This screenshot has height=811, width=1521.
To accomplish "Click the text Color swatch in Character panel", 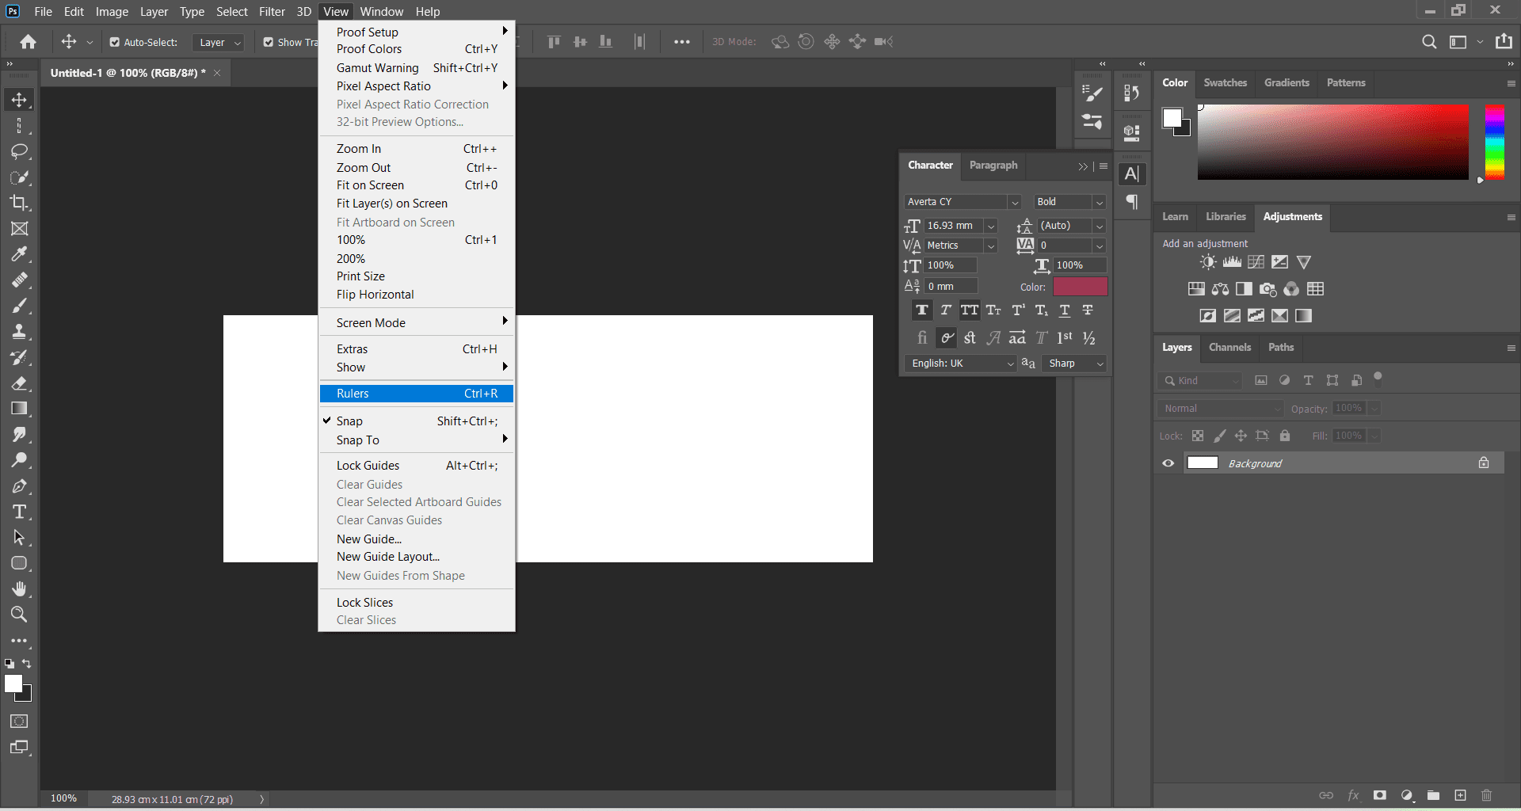I will pyautogui.click(x=1081, y=286).
